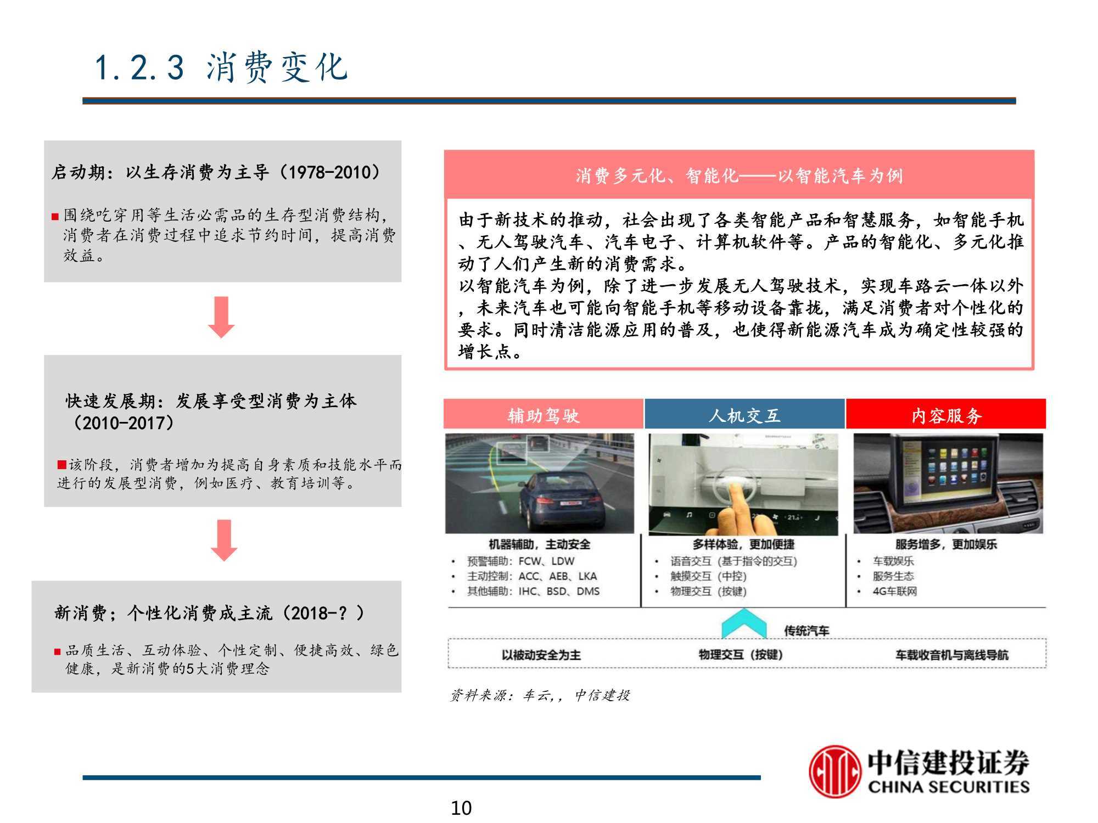The height and width of the screenshot is (823, 1098).
Task: Select the 辅助驾驶 header
Action: 543,415
